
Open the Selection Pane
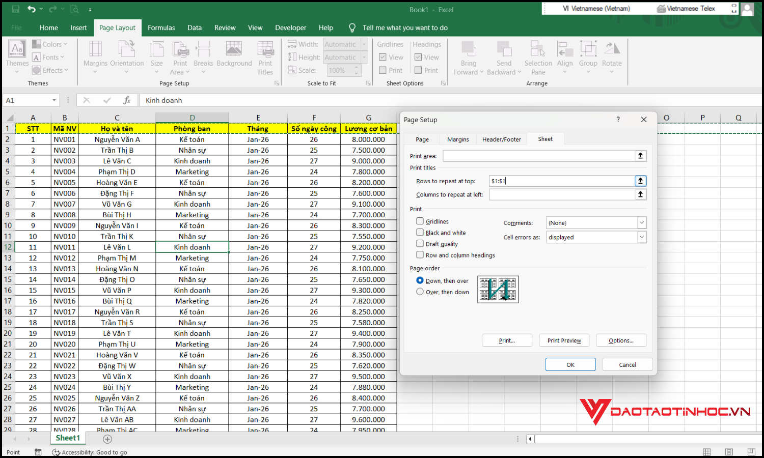tap(538, 57)
